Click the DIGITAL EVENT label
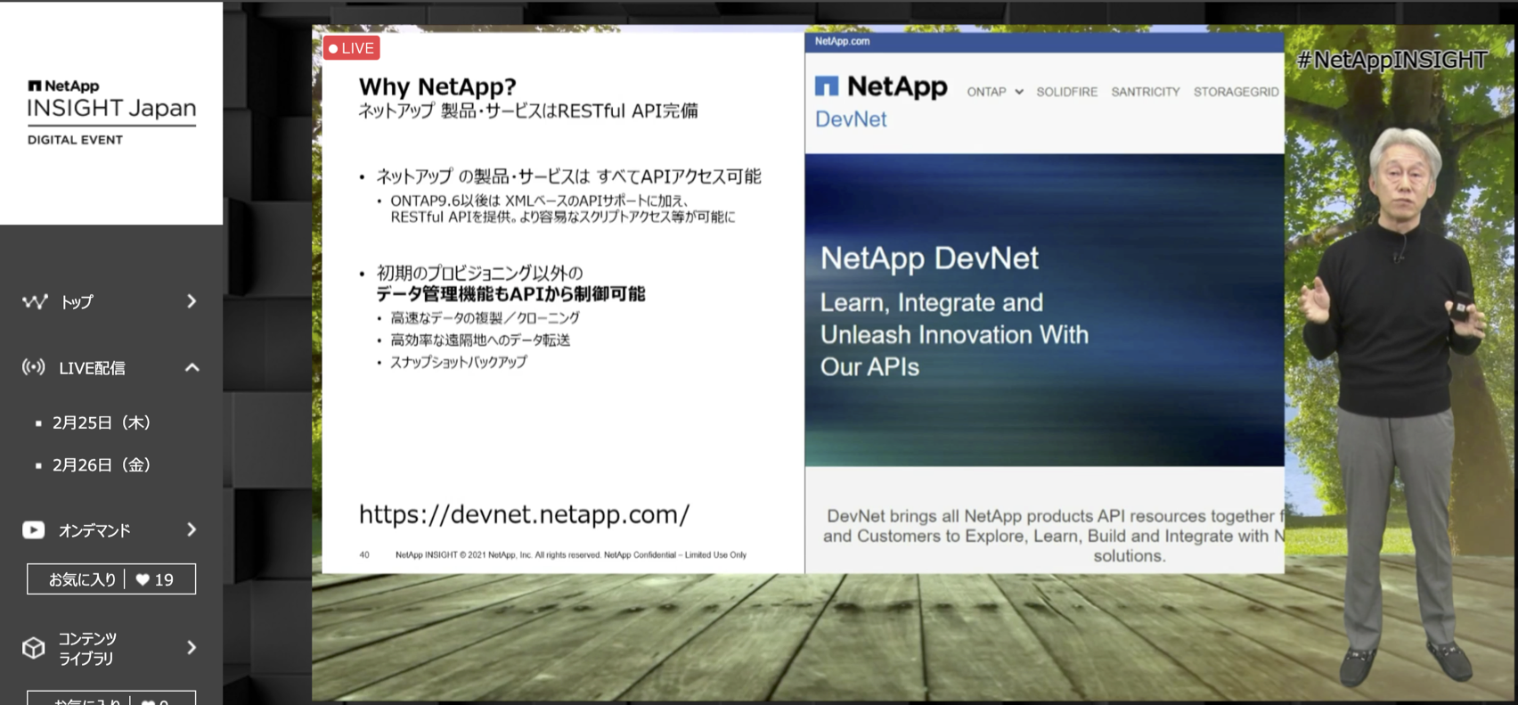The width and height of the screenshot is (1518, 705). (x=75, y=140)
